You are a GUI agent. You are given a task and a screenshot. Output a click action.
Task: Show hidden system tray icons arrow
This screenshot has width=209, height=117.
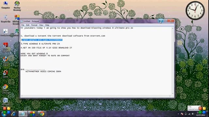pos(178,114)
